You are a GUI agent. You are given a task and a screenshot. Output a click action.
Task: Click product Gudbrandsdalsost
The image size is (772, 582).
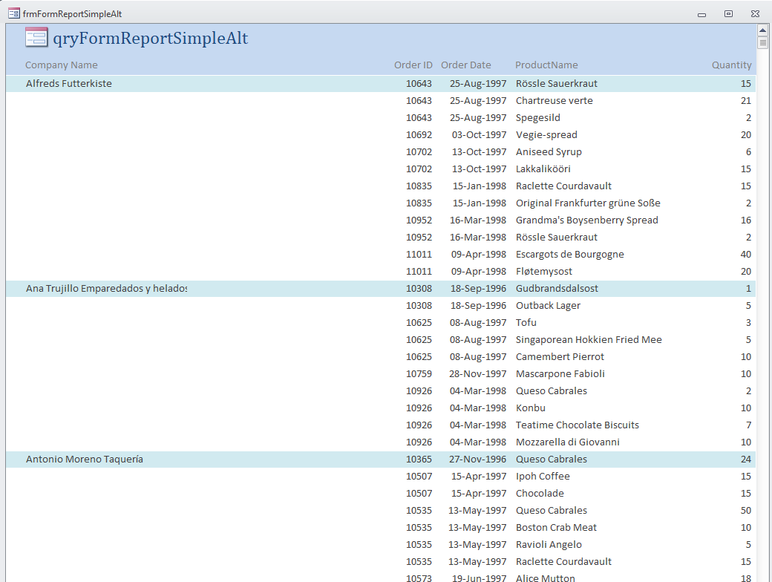point(557,289)
